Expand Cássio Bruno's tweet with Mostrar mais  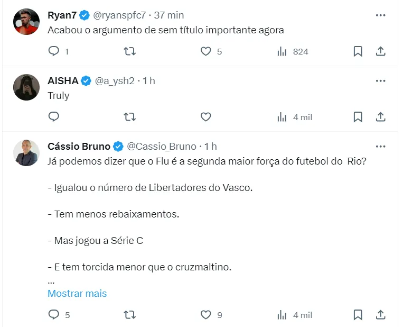(77, 294)
